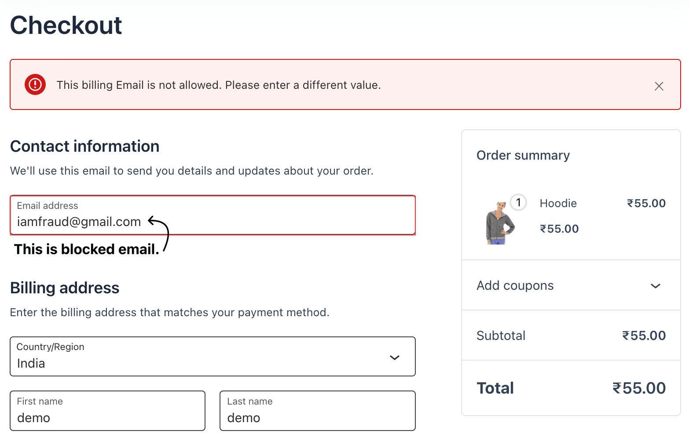Click the Total amount ₹55.00

(x=639, y=388)
